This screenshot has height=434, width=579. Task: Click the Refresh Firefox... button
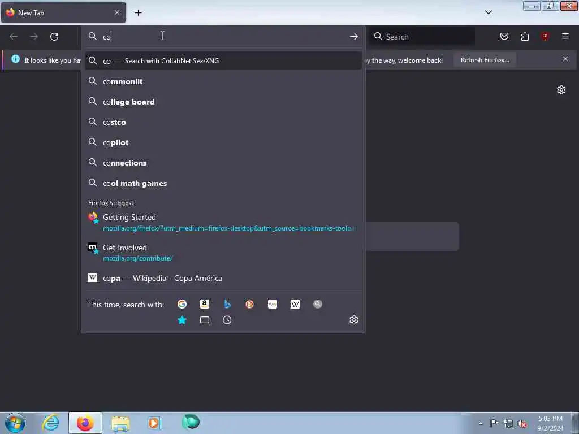pos(485,60)
